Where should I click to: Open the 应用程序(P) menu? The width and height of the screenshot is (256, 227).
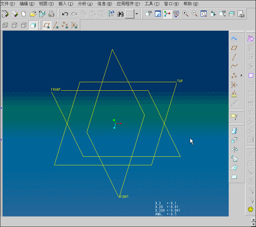coord(128,4)
